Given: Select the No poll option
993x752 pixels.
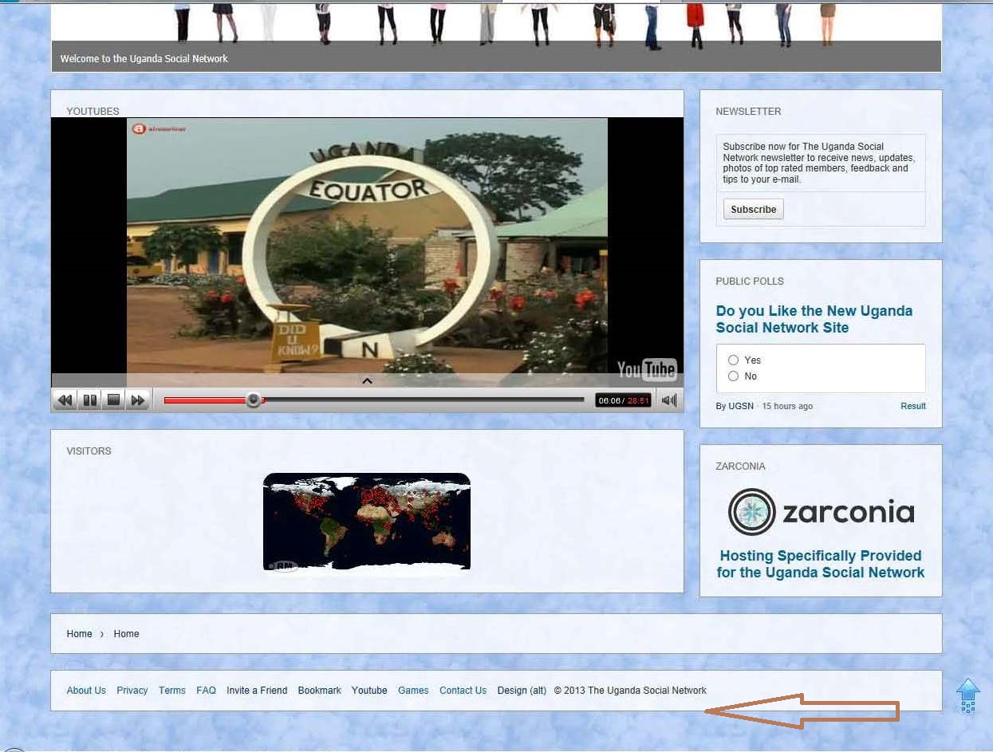Looking at the screenshot, I should pyautogui.click(x=734, y=376).
